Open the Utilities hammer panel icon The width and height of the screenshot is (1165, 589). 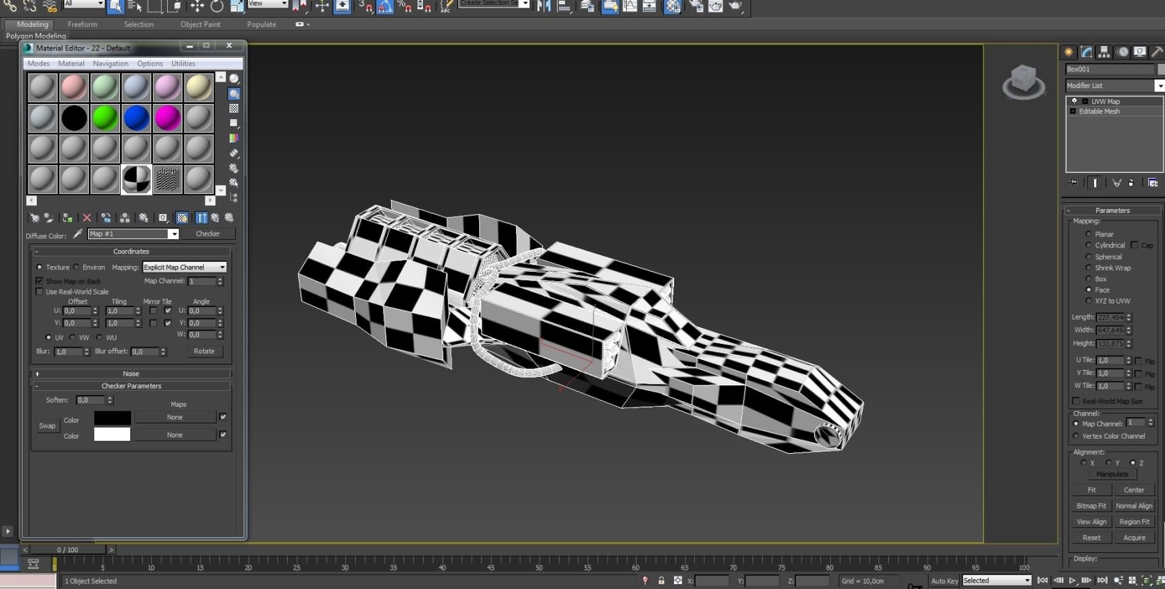[1157, 52]
